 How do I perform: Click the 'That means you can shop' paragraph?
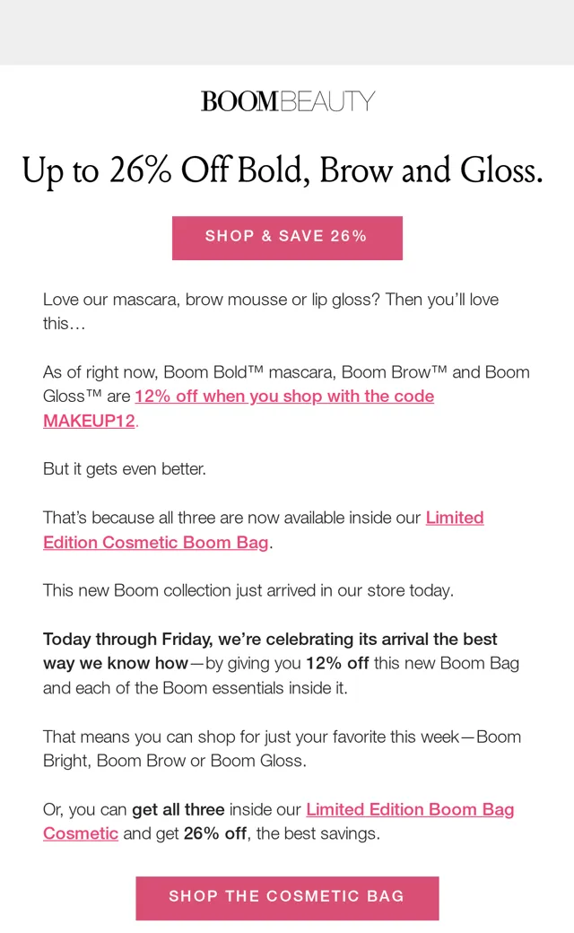[282, 748]
